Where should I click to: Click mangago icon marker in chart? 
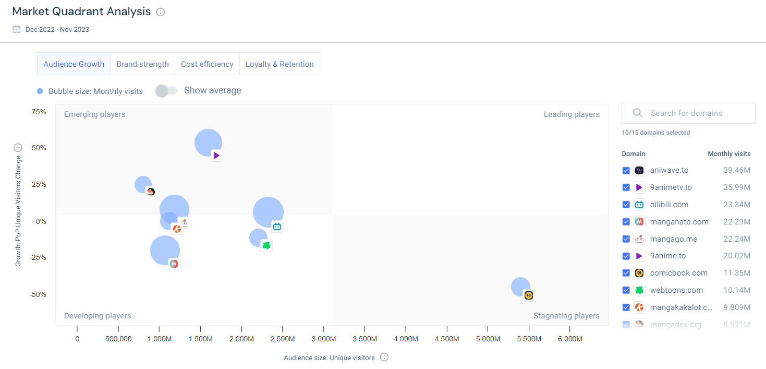(185, 222)
